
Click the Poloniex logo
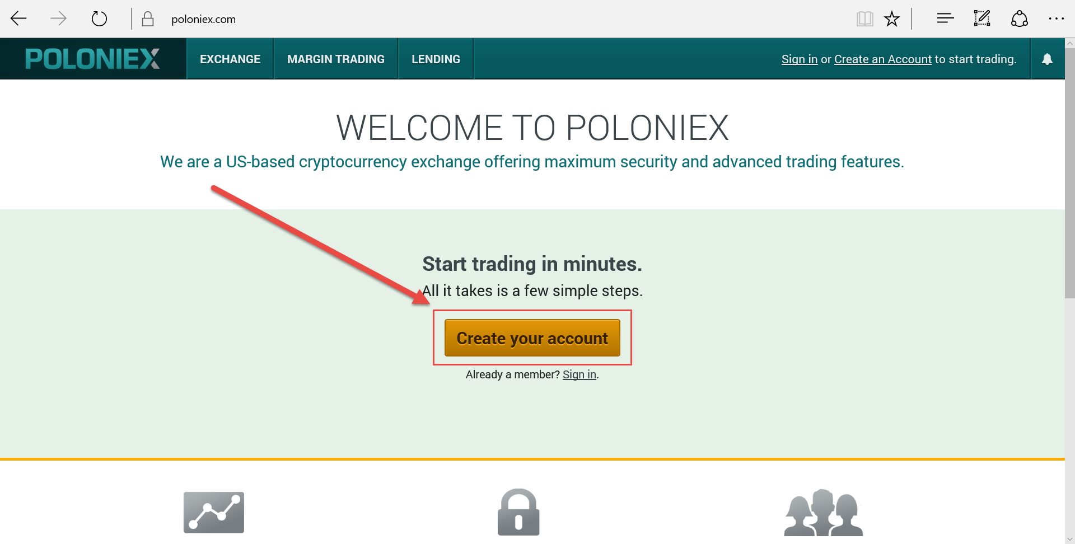[x=93, y=59]
